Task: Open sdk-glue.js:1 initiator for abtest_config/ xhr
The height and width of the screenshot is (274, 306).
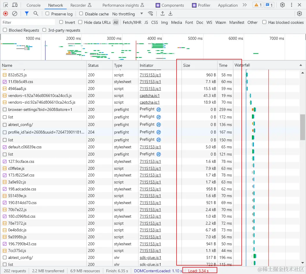Action: pyautogui.click(x=150, y=258)
